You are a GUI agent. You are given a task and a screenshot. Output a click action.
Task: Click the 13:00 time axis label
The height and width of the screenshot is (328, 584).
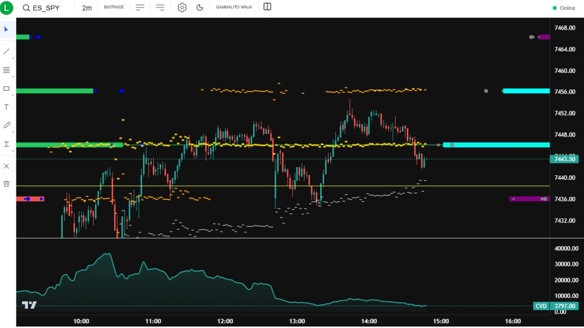pos(297,321)
